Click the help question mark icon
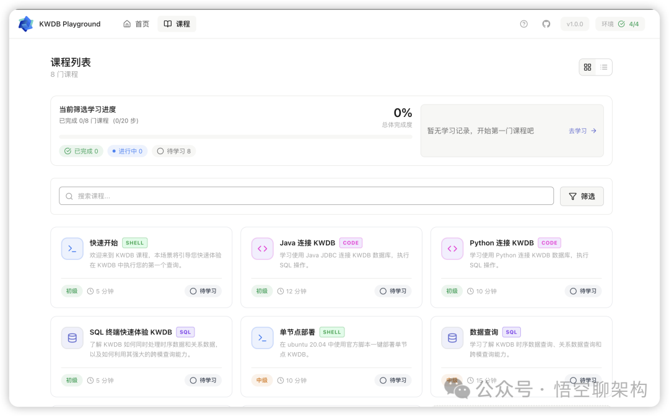Viewport: 669px width, 416px height. coord(523,24)
